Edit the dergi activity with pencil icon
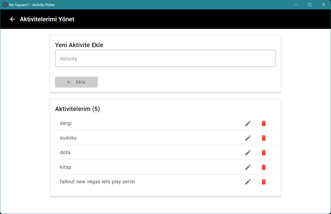 [x=248, y=123]
